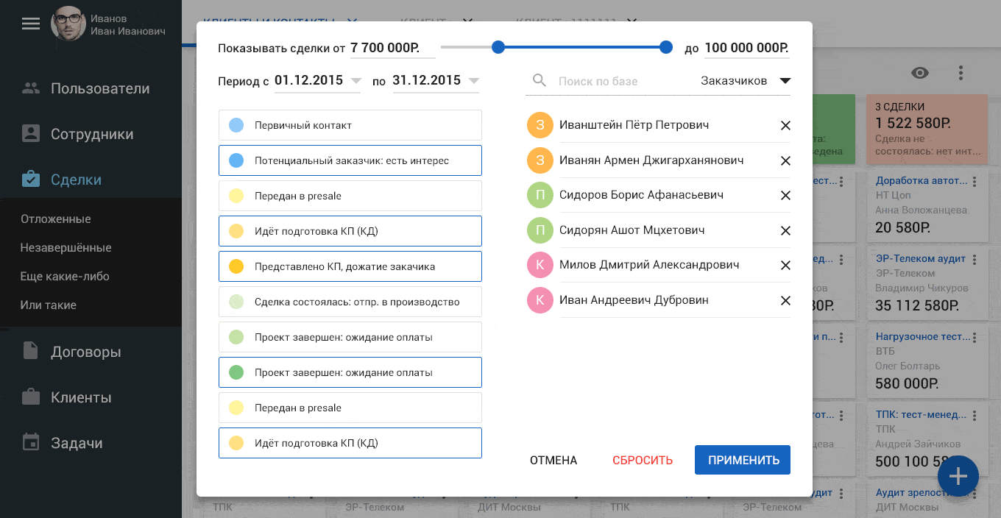The height and width of the screenshot is (518, 1001).
Task: Edit maximum amount field 100 000 000Р.
Action: [747, 49]
